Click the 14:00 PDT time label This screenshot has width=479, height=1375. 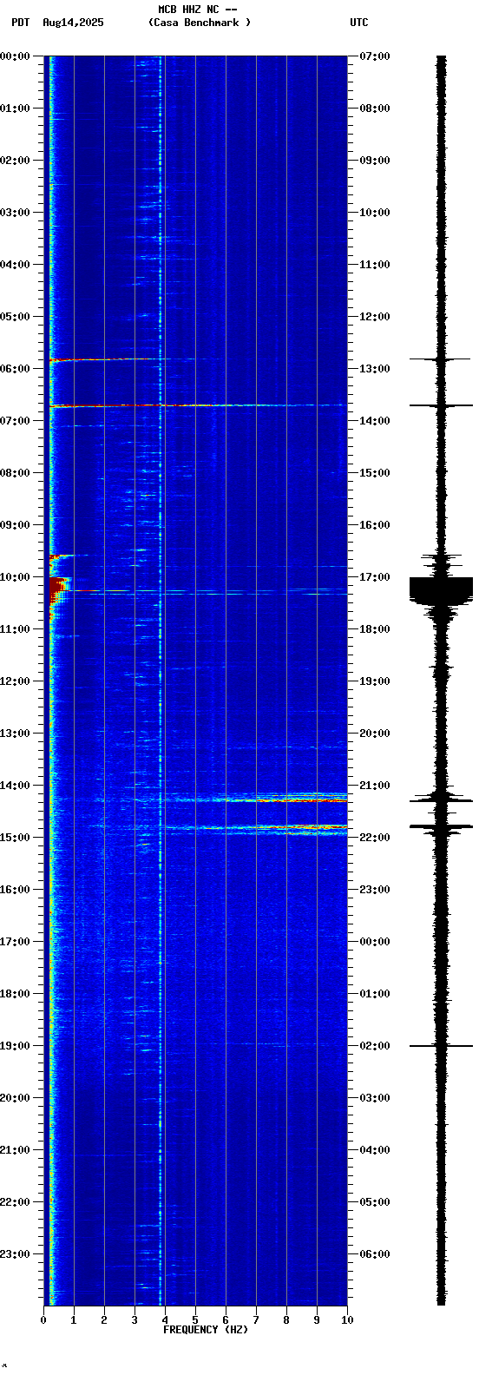coord(15,785)
